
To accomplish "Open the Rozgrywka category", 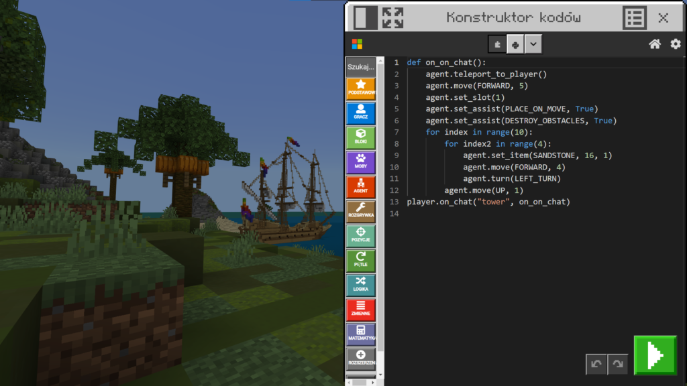I will pyautogui.click(x=360, y=211).
